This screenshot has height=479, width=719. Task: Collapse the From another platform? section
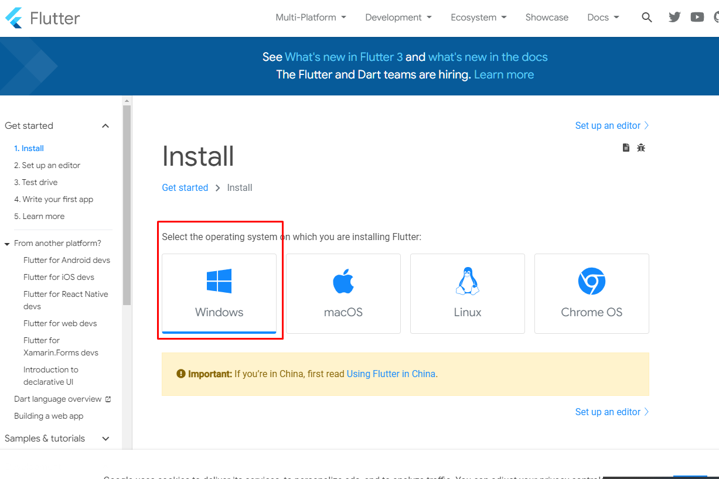(7, 244)
